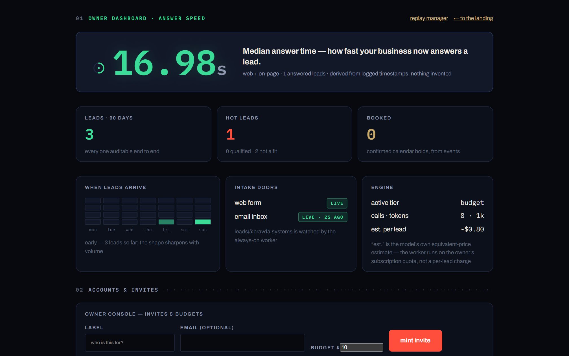This screenshot has height=356, width=569.
Task: Click the Booked count '0'
Action: (371, 134)
